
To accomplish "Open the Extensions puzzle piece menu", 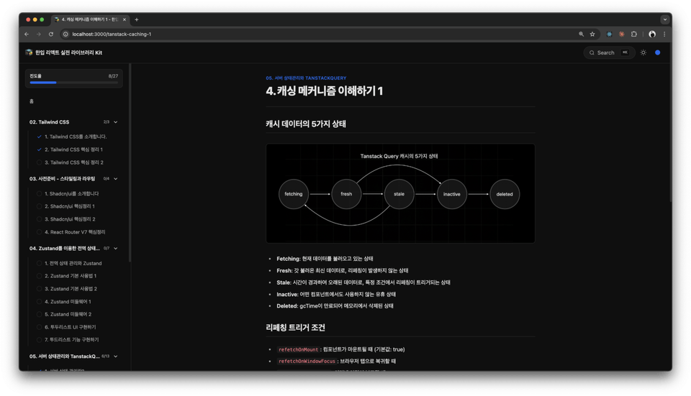I will click(x=633, y=34).
